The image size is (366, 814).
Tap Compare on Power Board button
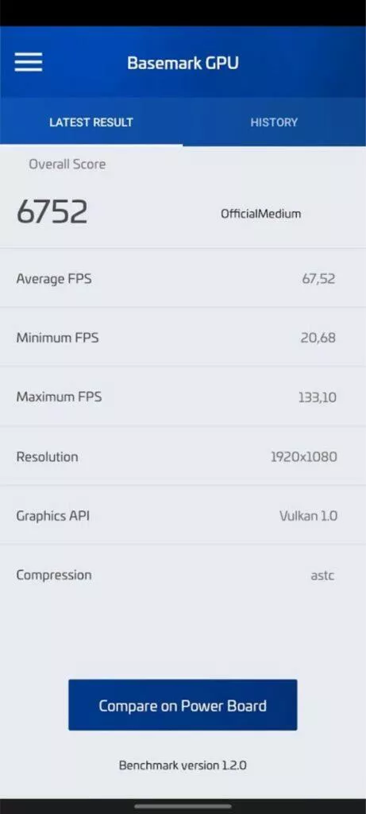[x=183, y=705]
